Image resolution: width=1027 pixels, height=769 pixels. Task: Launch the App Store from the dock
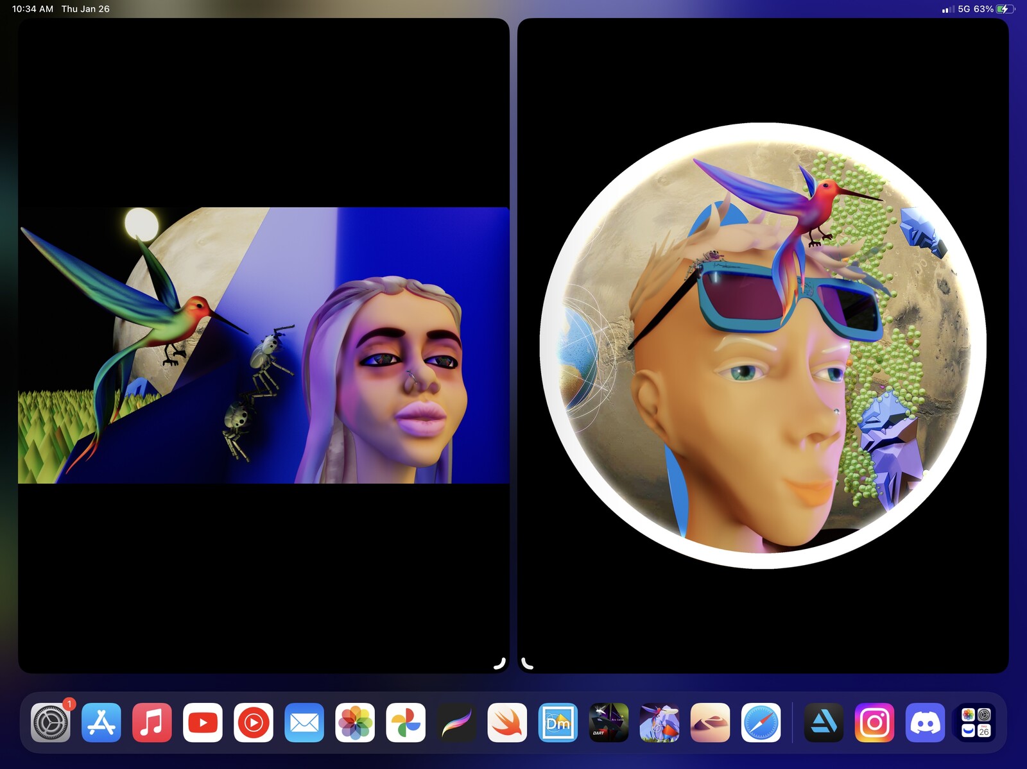[x=101, y=723]
